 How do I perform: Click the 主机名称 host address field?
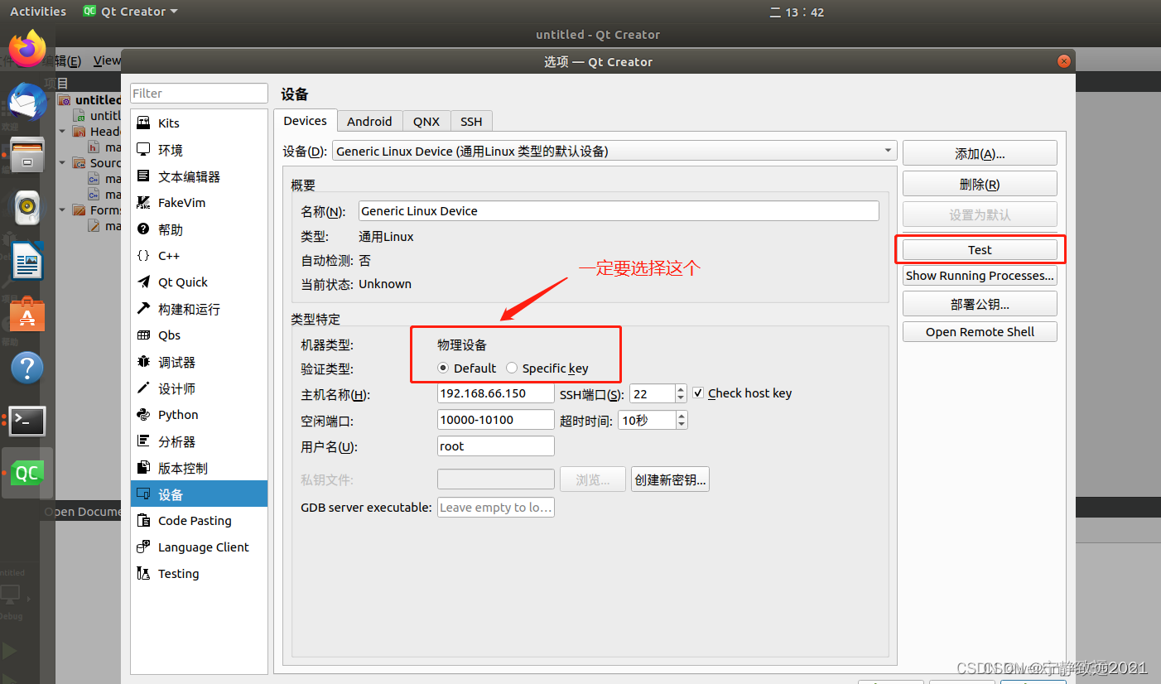(x=495, y=393)
